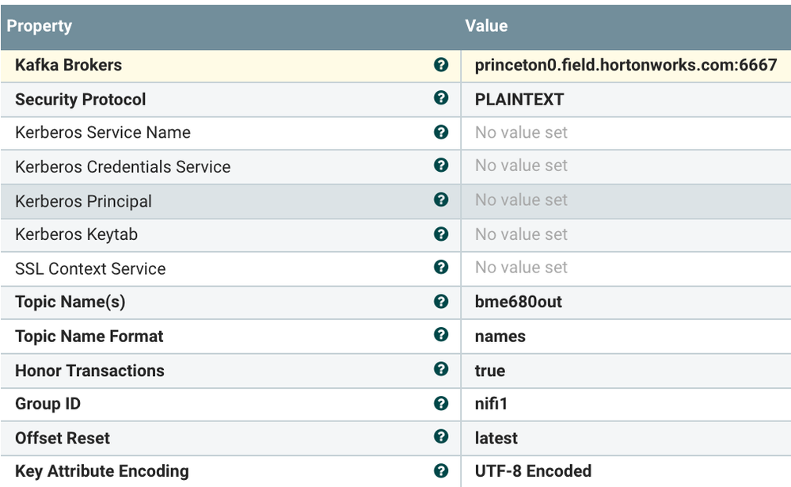Show help for SSL Context Service

[x=442, y=268]
